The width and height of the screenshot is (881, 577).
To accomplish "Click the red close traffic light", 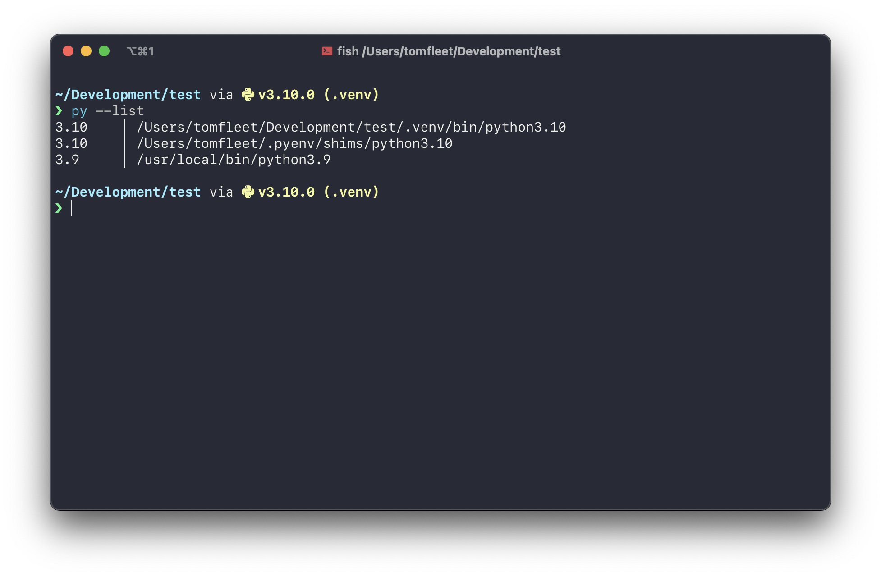I will [68, 51].
